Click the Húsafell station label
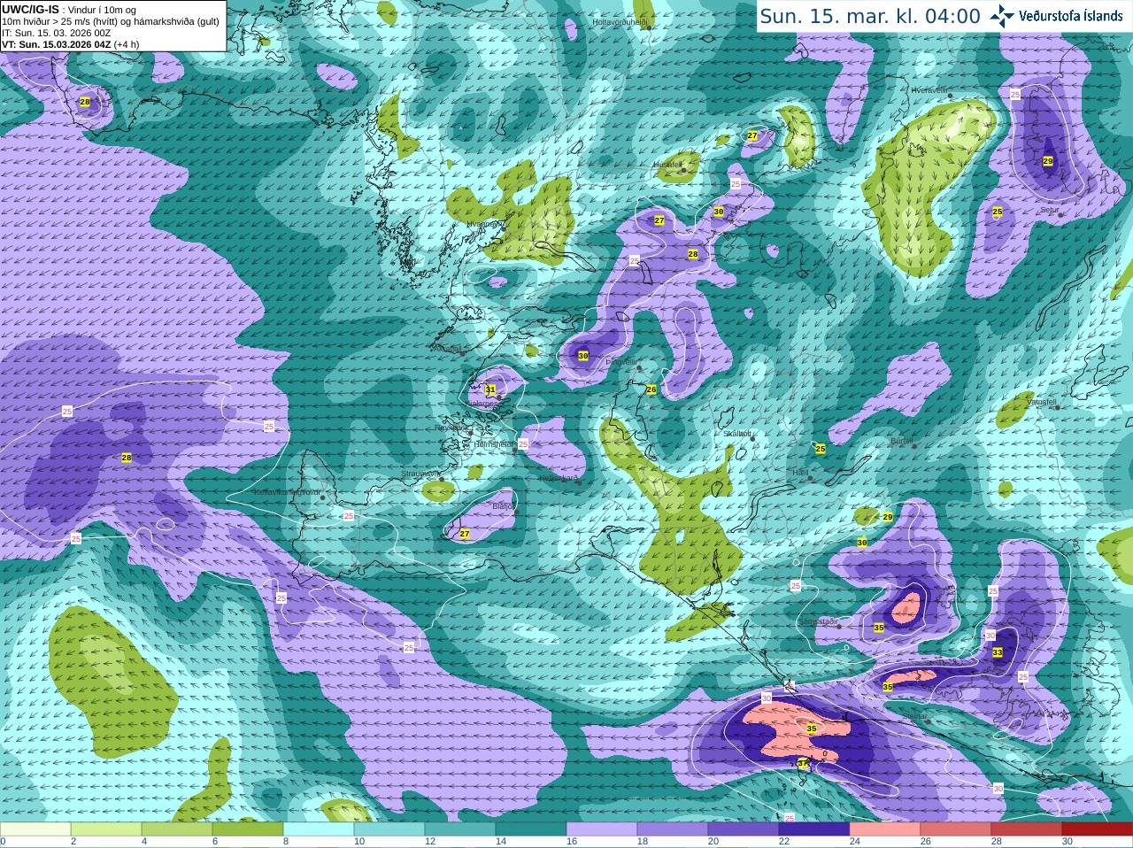The image size is (1133, 848). (x=667, y=165)
